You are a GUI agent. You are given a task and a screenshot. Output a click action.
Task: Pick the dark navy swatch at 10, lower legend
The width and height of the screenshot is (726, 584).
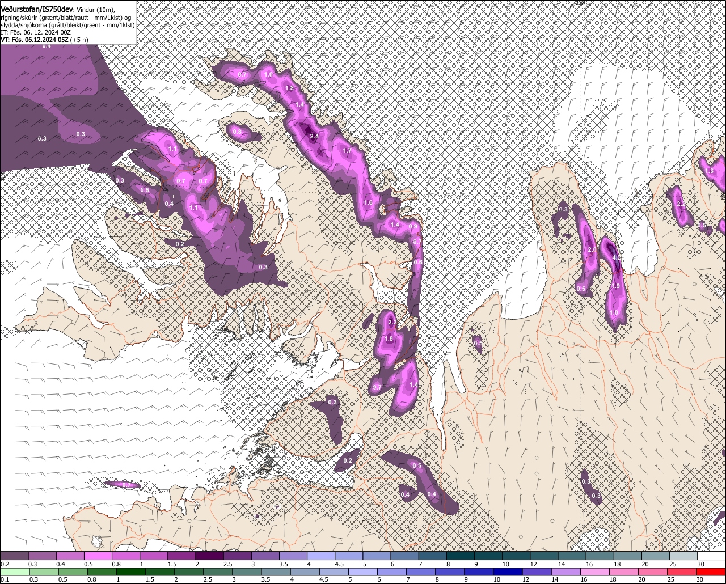tap(507, 572)
